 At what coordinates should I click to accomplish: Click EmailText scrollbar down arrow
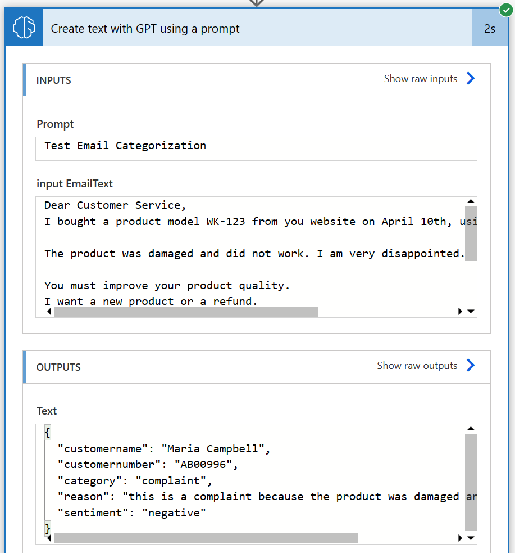pos(471,311)
